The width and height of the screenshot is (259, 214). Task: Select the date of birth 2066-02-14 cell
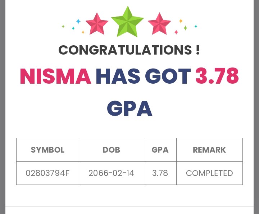point(112,173)
